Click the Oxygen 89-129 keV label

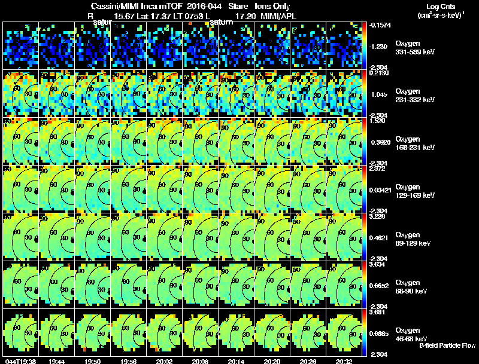point(413,239)
